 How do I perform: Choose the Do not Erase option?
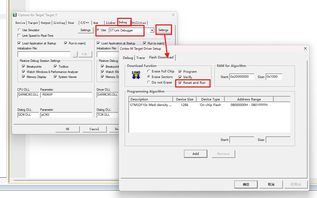[x=149, y=82]
